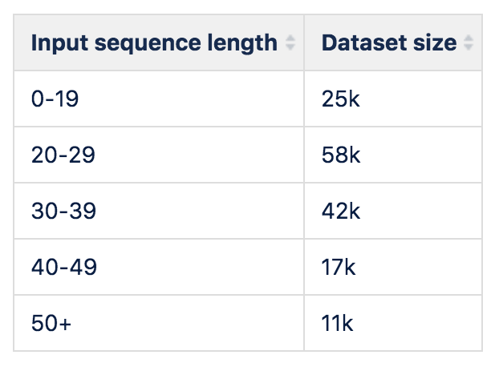Click the sort icon beside Input sequence length
The width and height of the screenshot is (499, 367).
290,42
